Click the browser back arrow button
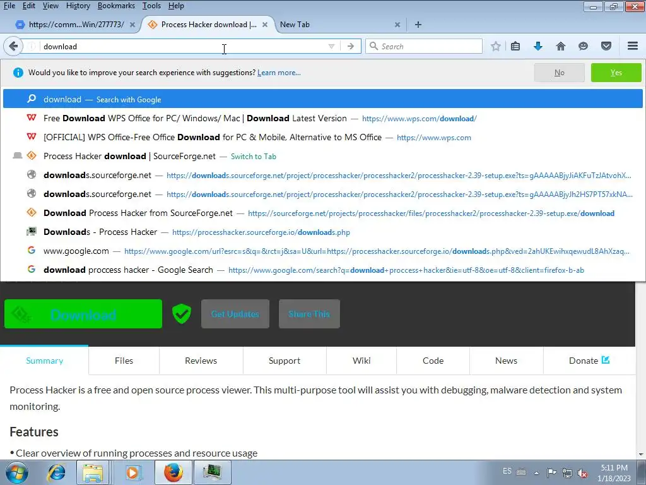 (13, 46)
